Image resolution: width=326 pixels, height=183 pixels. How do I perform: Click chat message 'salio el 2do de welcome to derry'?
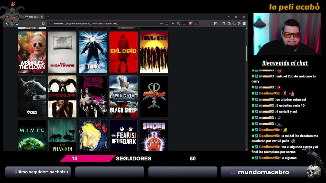point(283,79)
